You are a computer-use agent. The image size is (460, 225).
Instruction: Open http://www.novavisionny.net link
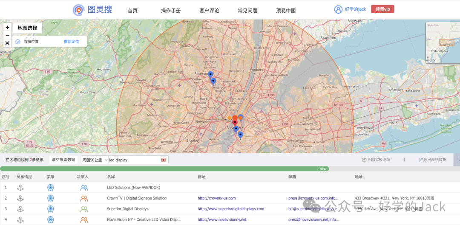point(222,219)
